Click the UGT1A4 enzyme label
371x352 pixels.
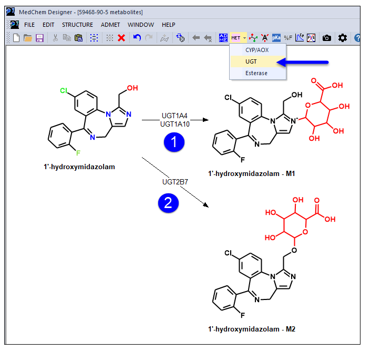(174, 116)
